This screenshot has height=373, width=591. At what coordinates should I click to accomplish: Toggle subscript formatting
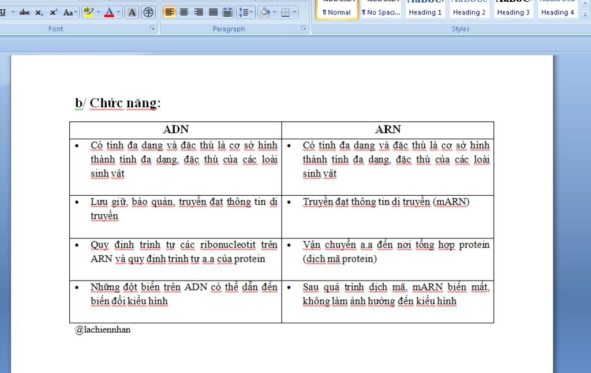pos(39,13)
